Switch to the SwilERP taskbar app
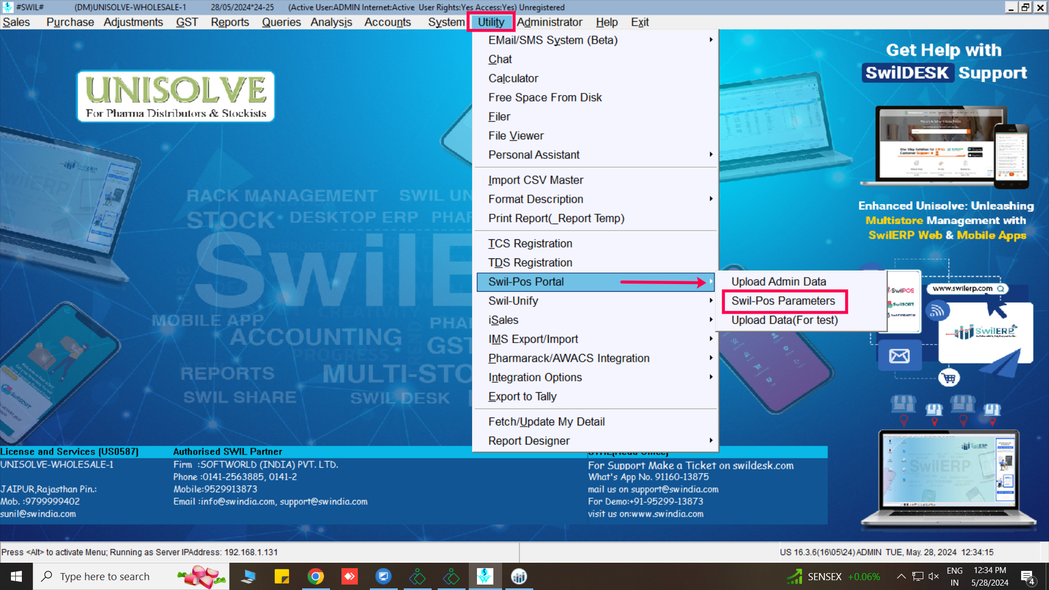Image resolution: width=1049 pixels, height=590 pixels. [x=485, y=576]
